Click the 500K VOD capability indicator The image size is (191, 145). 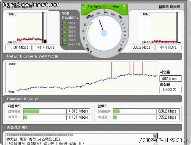65,36
